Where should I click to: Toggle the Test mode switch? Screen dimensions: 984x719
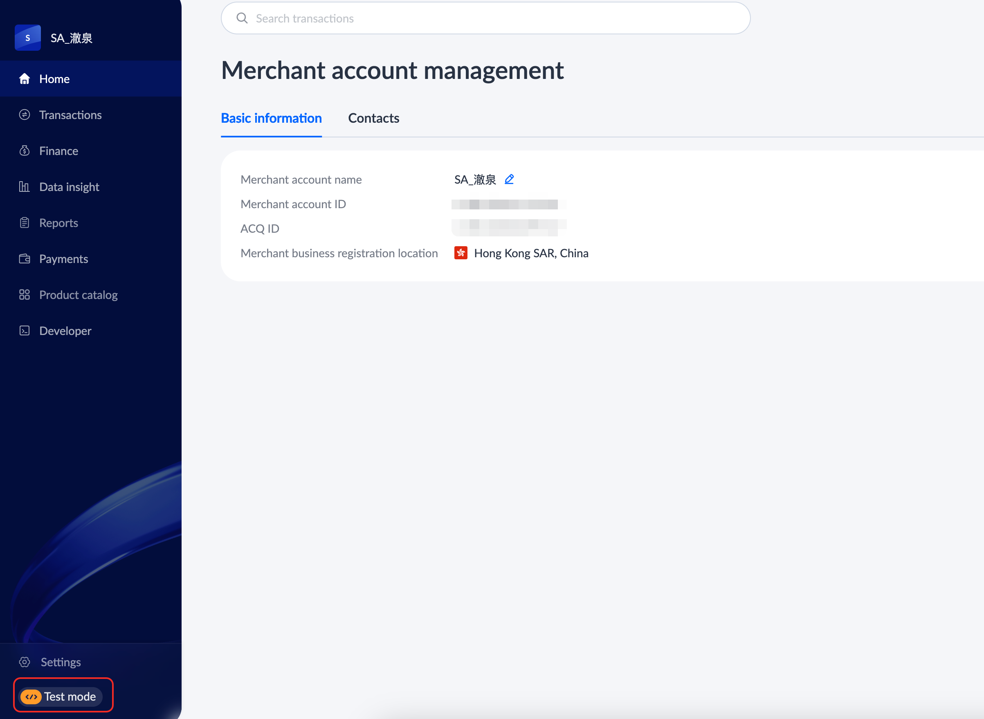(x=61, y=697)
